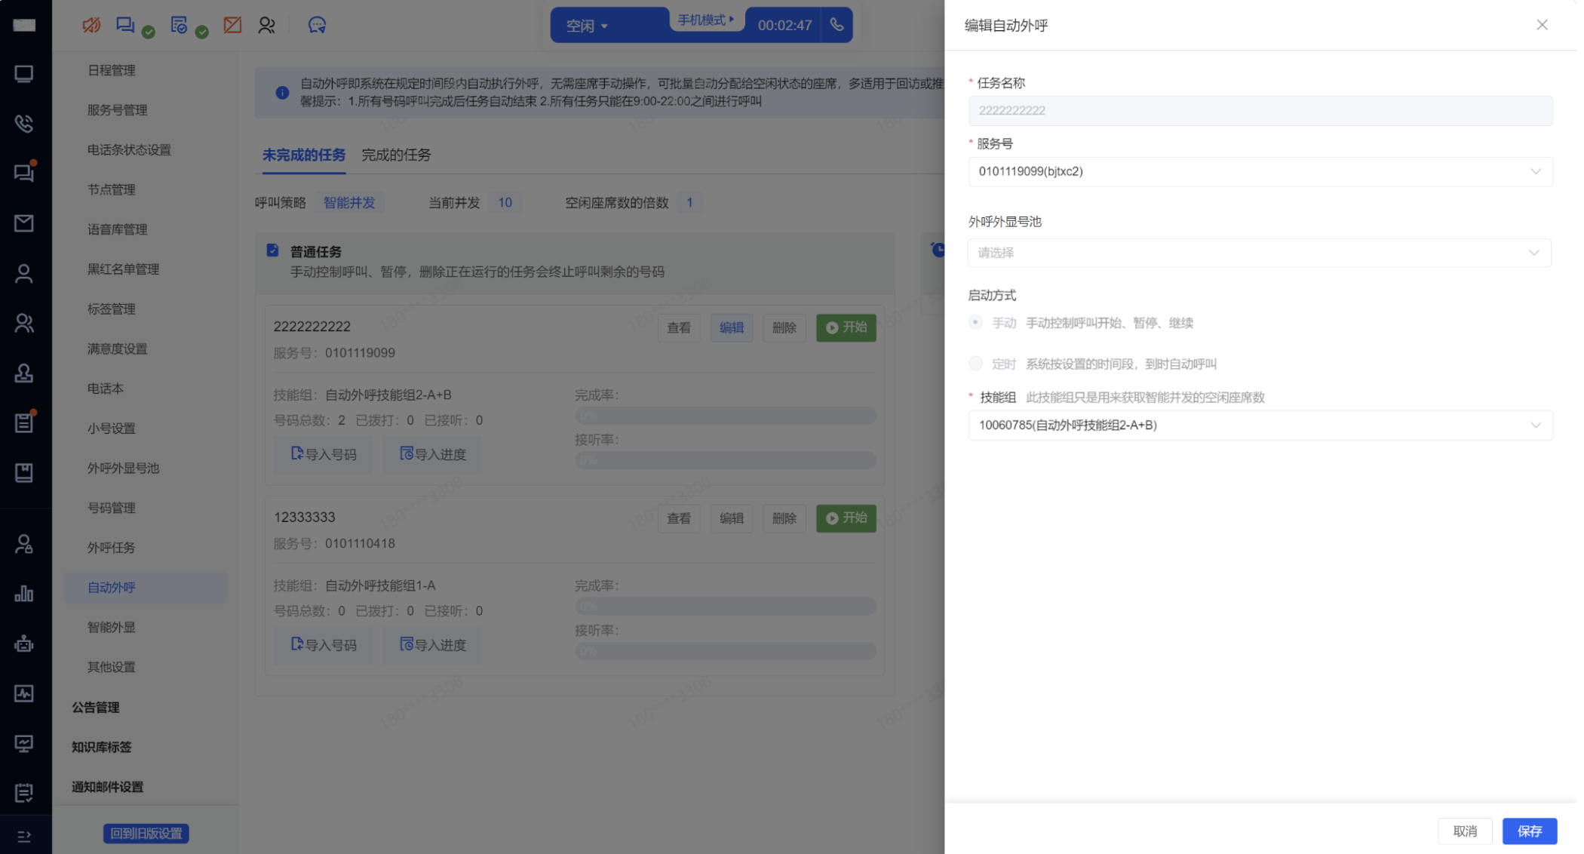
Task: Open the single user icon in left sidebar
Action: [x=24, y=273]
